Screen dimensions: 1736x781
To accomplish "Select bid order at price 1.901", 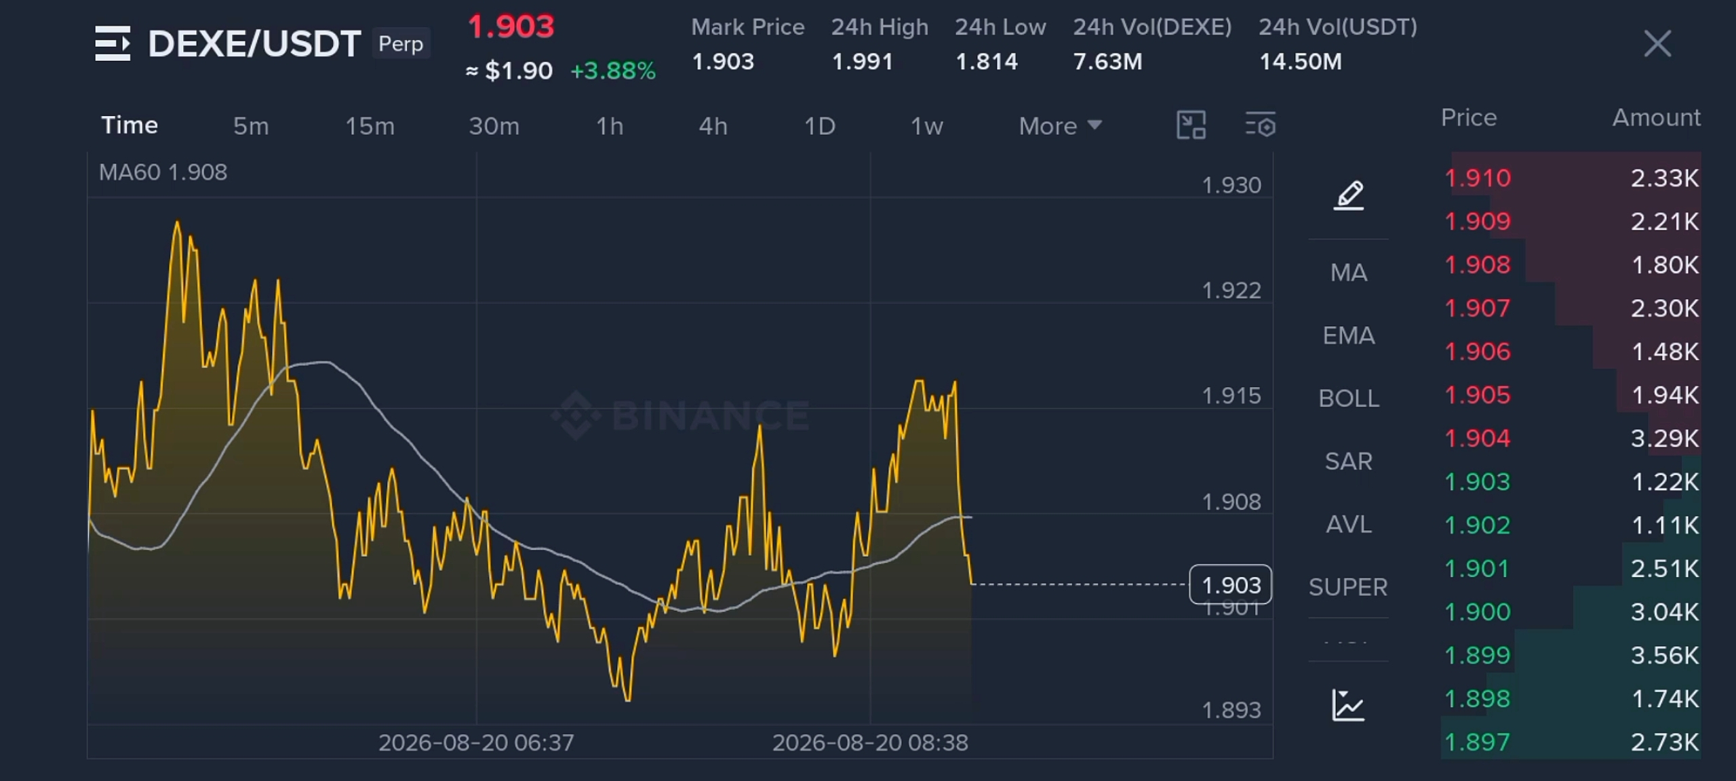I will (x=1571, y=568).
